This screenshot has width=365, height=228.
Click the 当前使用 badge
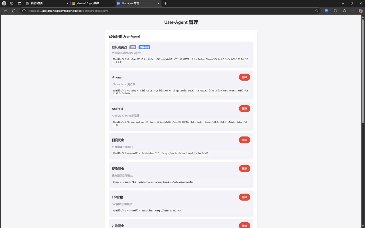tap(144, 47)
